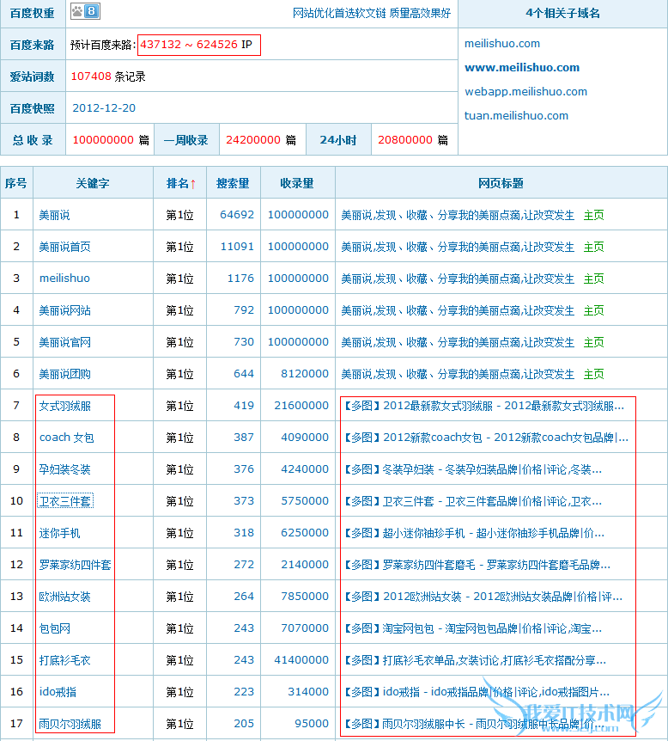The width and height of the screenshot is (668, 741).
Task: Open page title 罗莱家纺四件套磨毛
Action: [476, 565]
